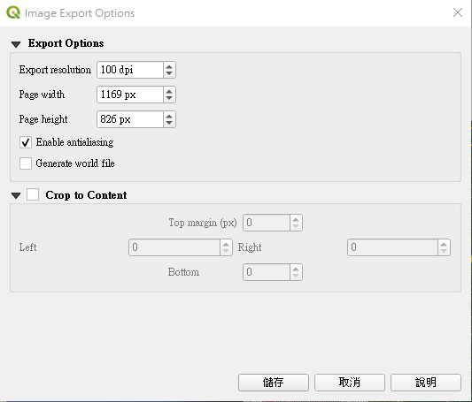Click the 儲存 save button
The image size is (472, 402).
274,383
